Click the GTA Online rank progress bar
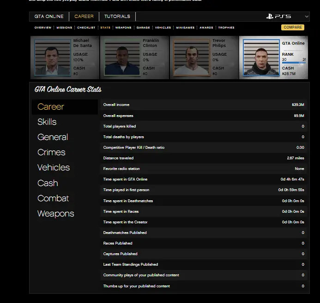The image size is (320, 303). [x=293, y=63]
